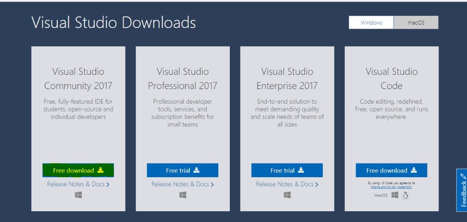
Task: Switch to the Windows platform tab
Action: click(x=371, y=22)
